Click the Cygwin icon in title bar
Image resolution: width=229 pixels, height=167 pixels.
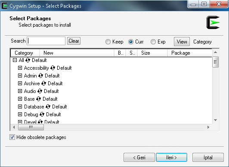(5, 6)
